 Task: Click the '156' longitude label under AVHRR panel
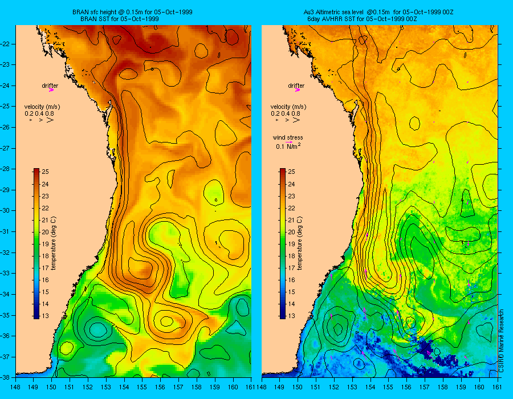point(406,388)
